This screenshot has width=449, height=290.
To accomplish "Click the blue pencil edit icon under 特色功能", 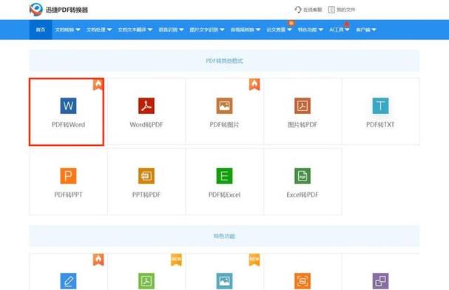I will pos(68,281).
